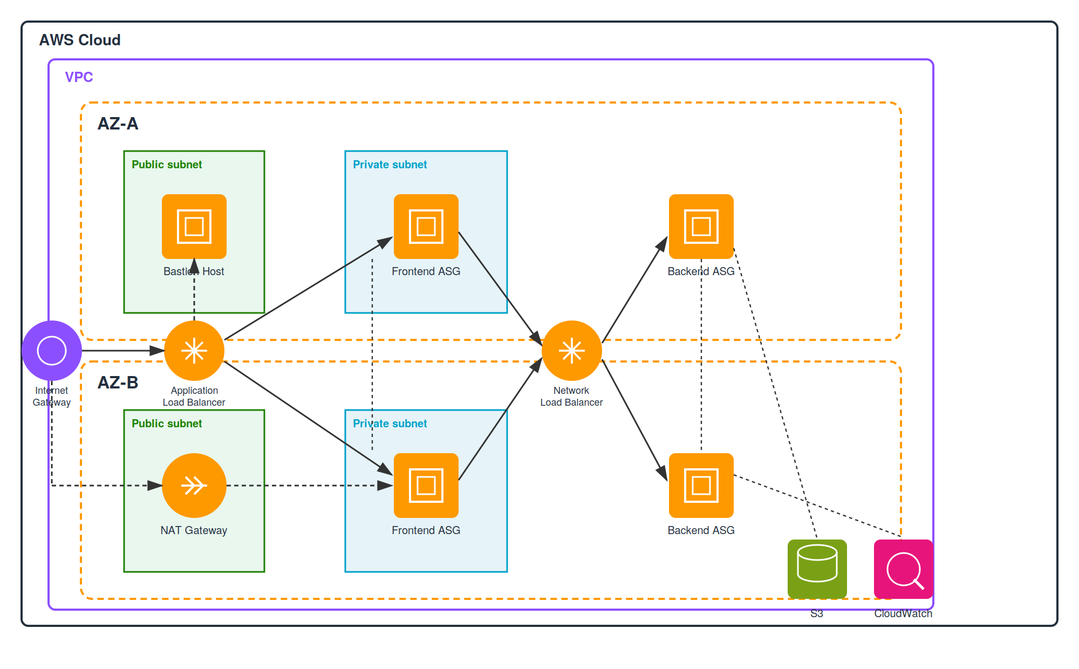The image size is (1079, 669).
Task: Select the Network Load Balancer icon
Action: click(x=572, y=351)
